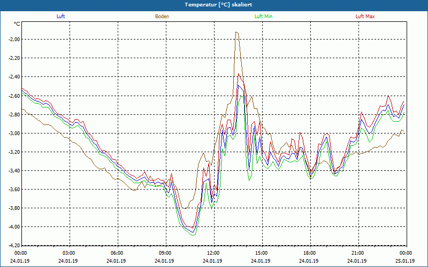
Task: Select the green Luft Min legend label
Action: tap(263, 17)
